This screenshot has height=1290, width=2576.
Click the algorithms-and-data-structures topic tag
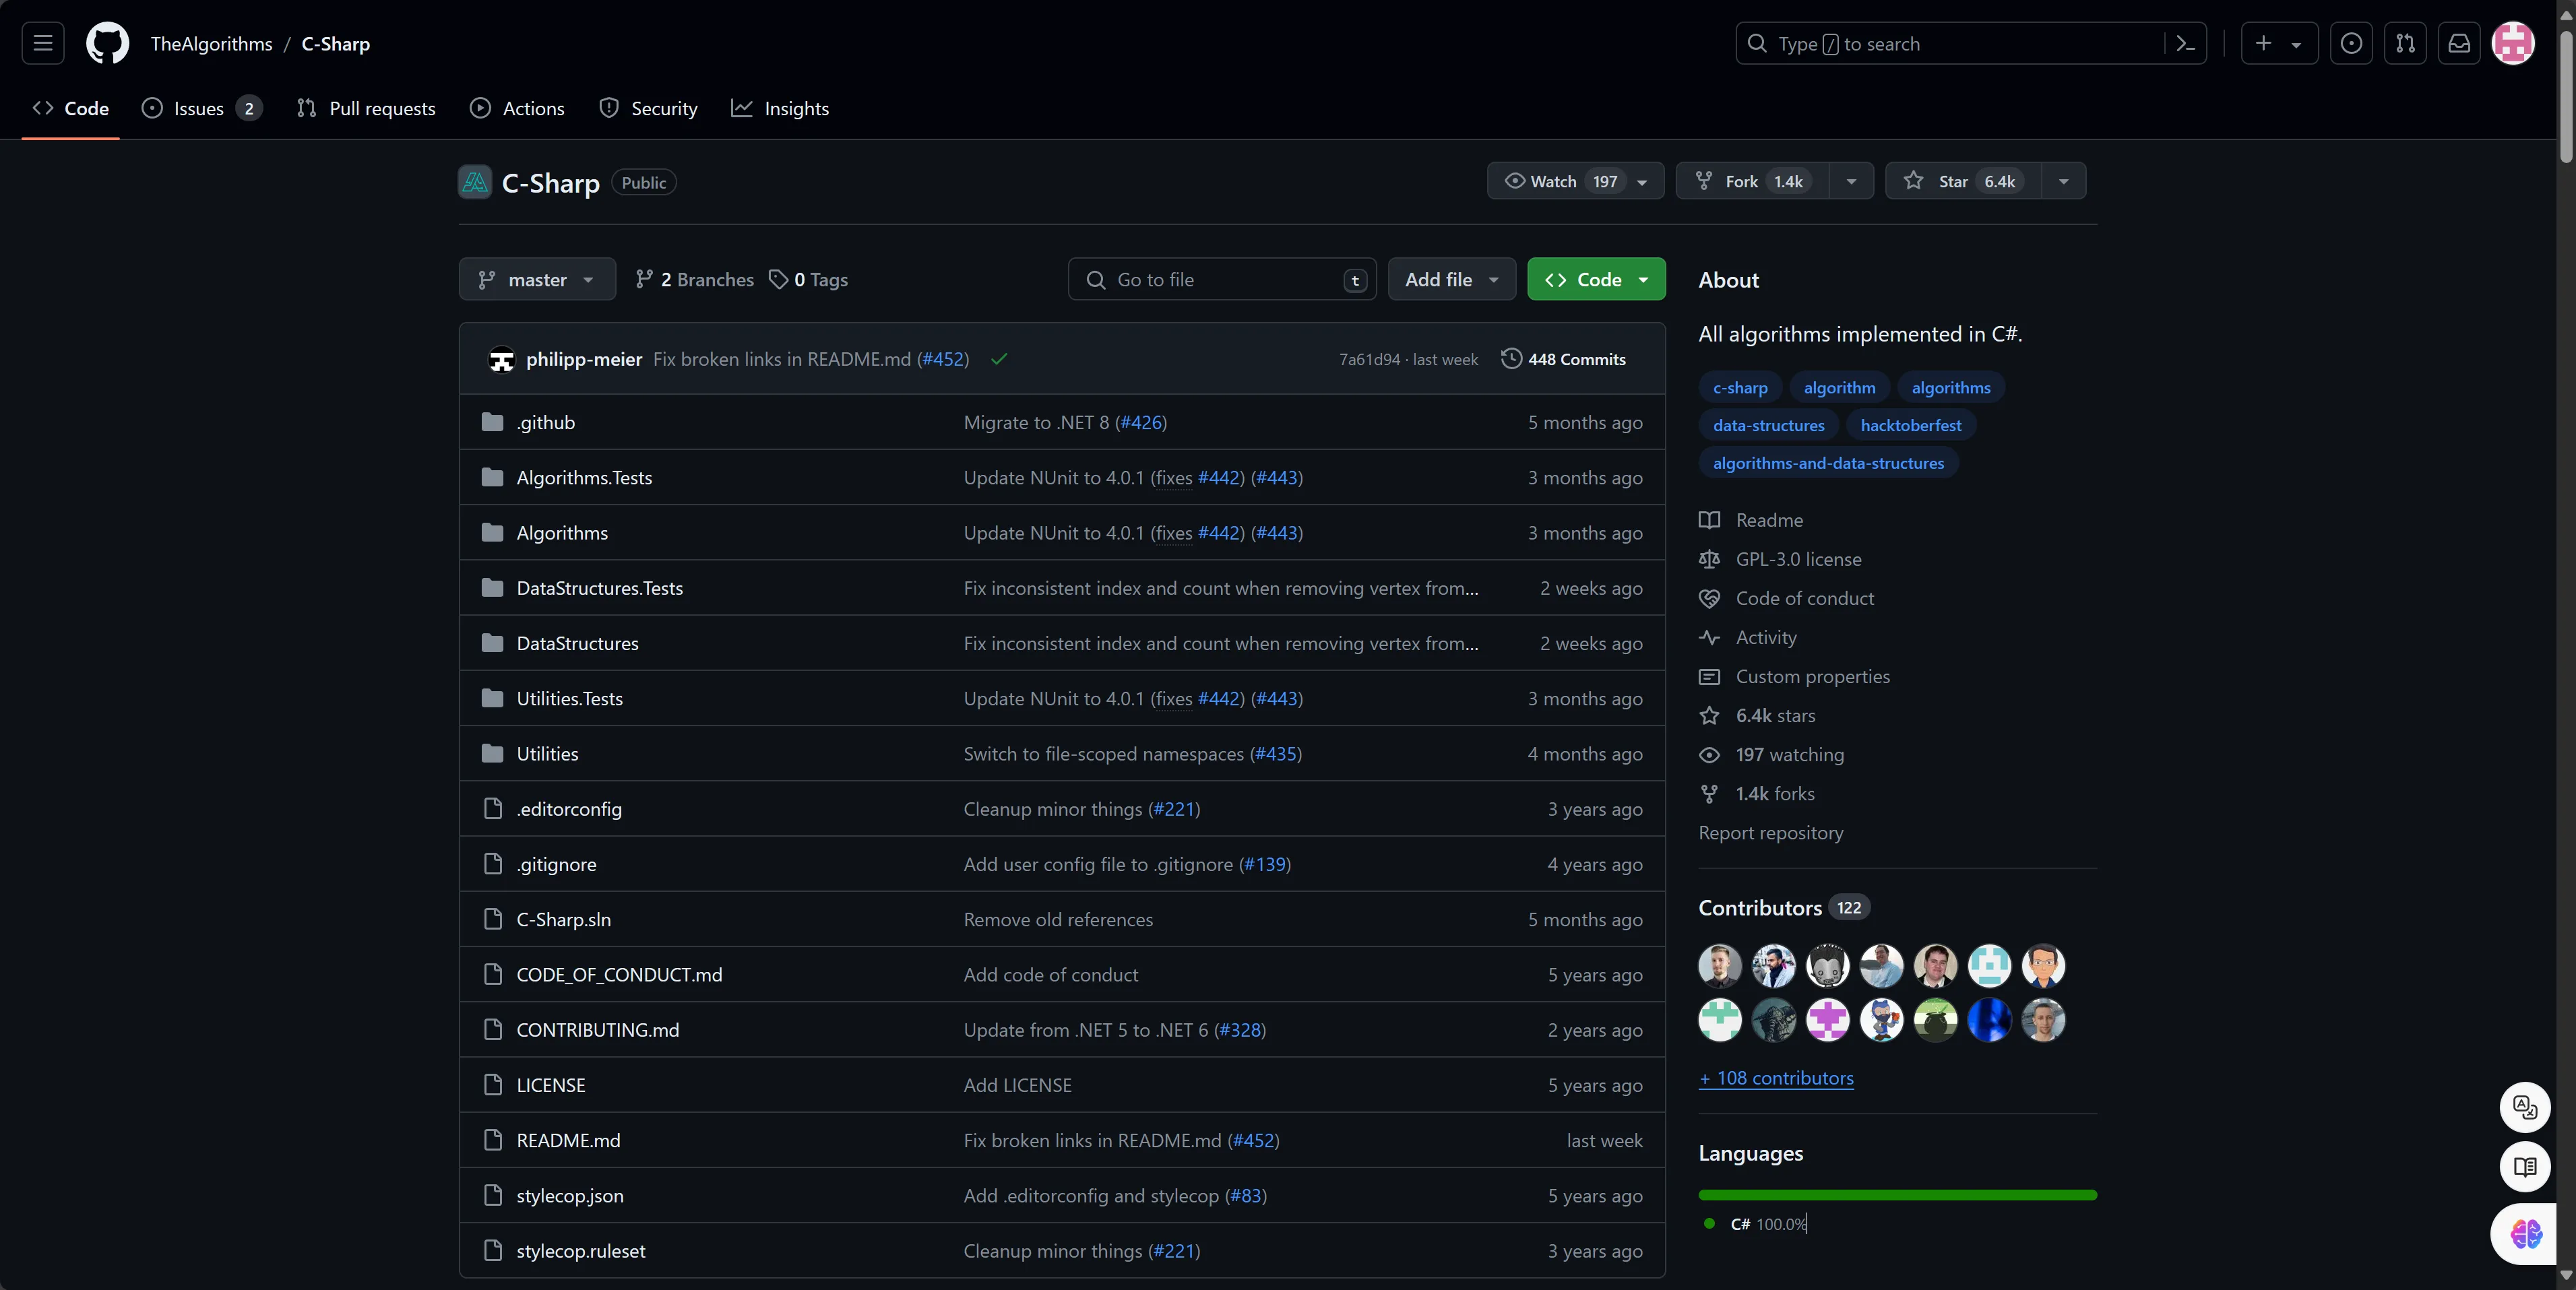1828,463
